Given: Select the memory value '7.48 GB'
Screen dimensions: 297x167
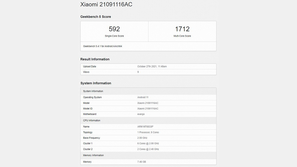Looking at the screenshot, I should click(x=142, y=162).
